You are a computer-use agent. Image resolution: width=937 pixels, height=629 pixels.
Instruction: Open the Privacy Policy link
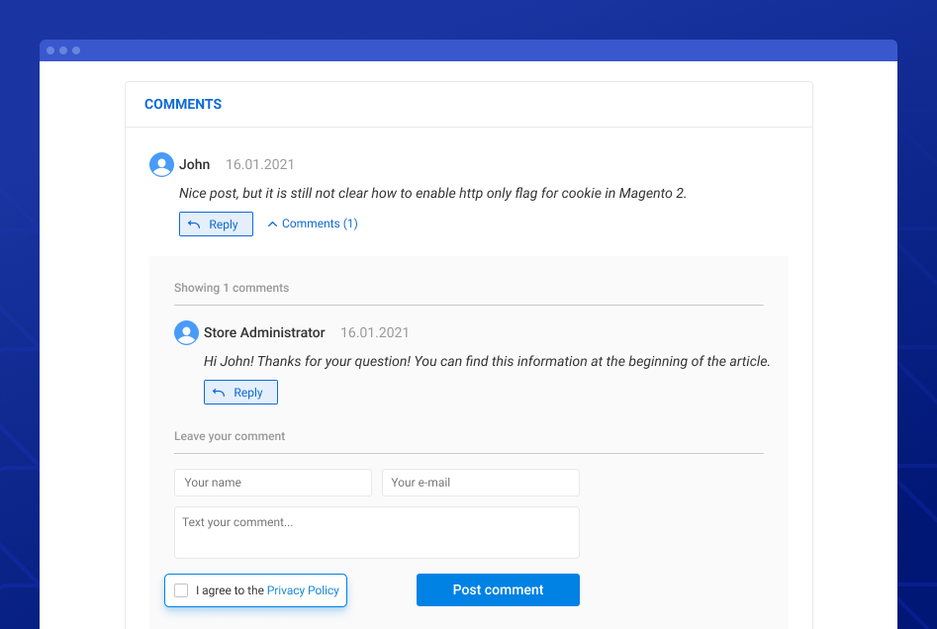click(303, 589)
